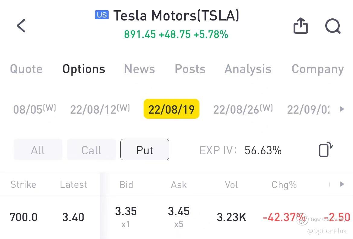
Task: Tap the rotate screen icon
Action: [326, 150]
